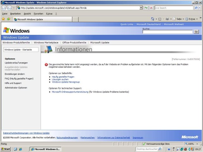The image size is (203, 152).
Task: Click the Suche input field
Action: coord(167,32)
